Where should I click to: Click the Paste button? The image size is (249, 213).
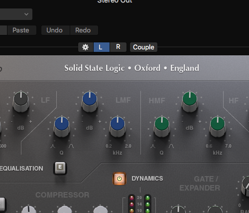(x=22, y=30)
